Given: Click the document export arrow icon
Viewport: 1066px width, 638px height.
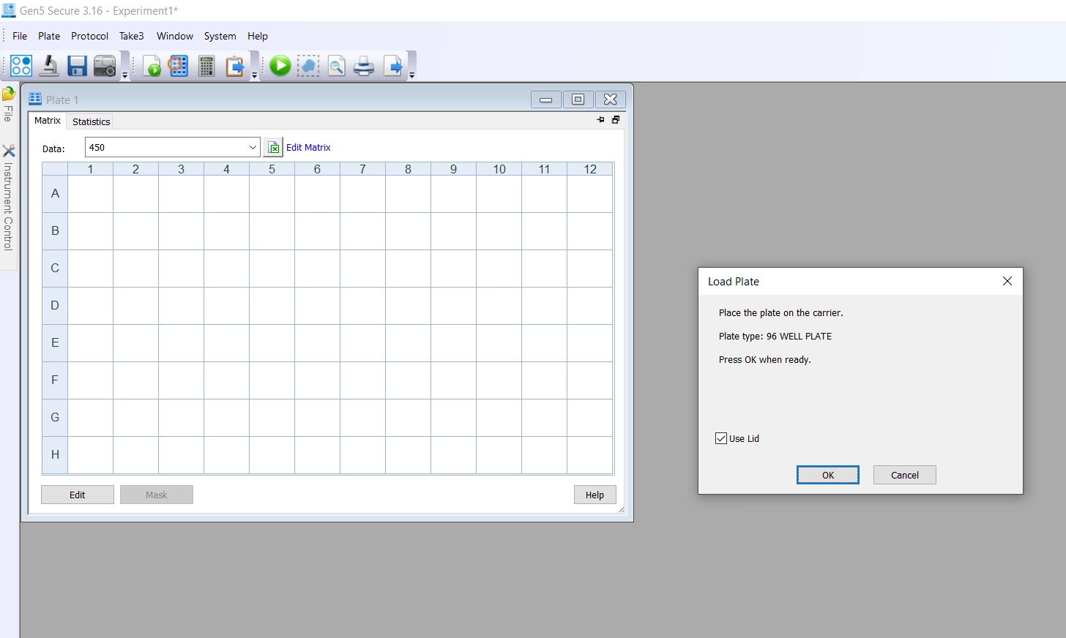Looking at the screenshot, I should pos(393,66).
